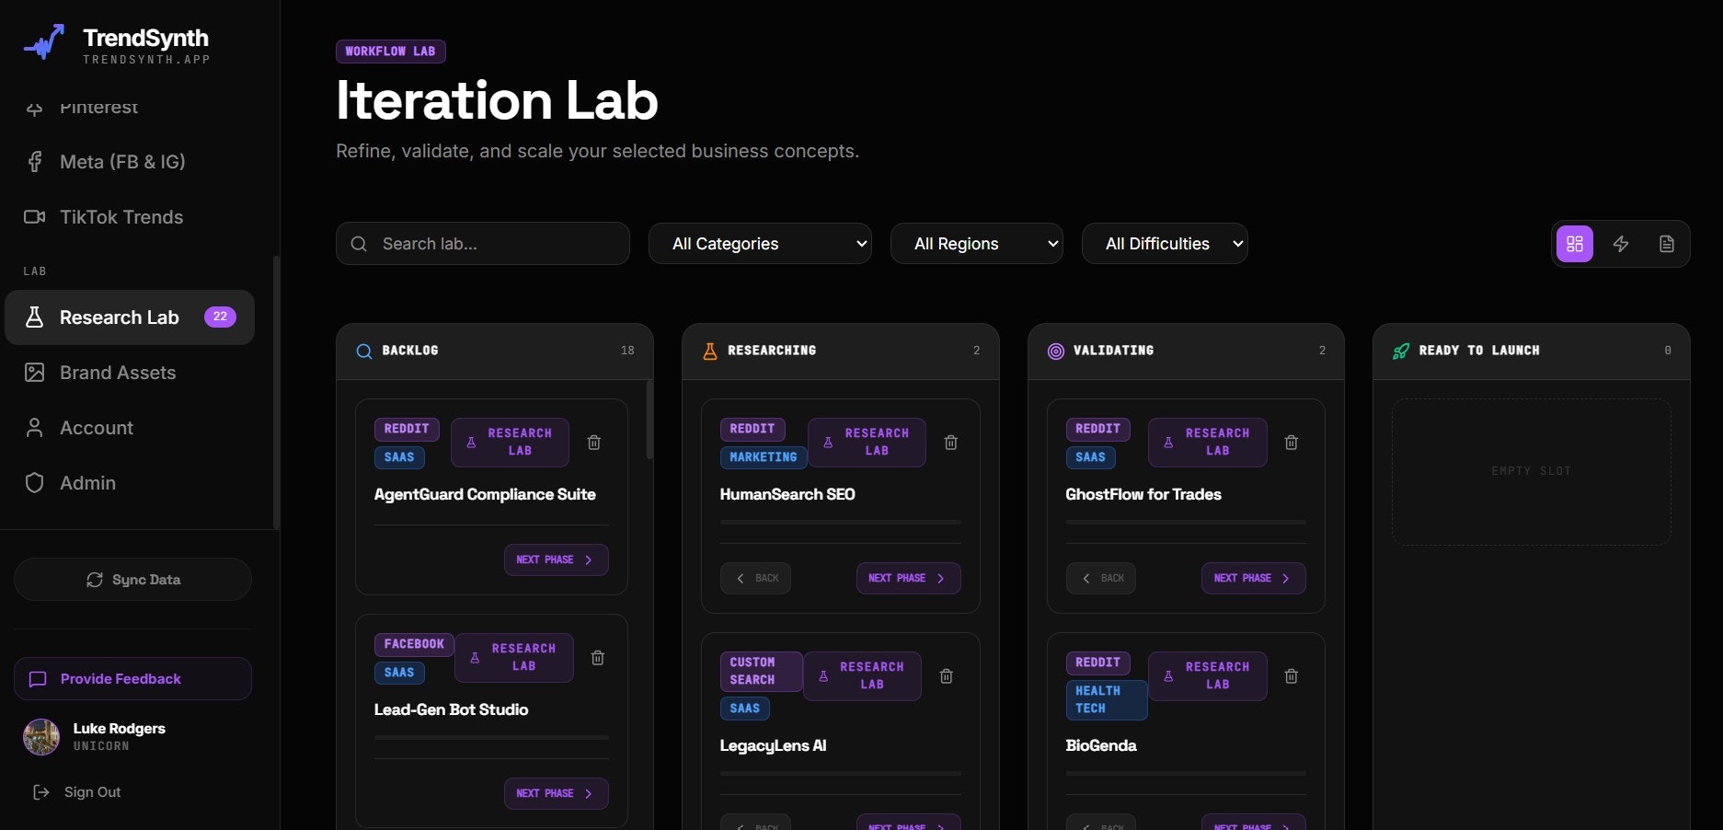
Task: Select the grid board view icon
Action: (x=1575, y=244)
